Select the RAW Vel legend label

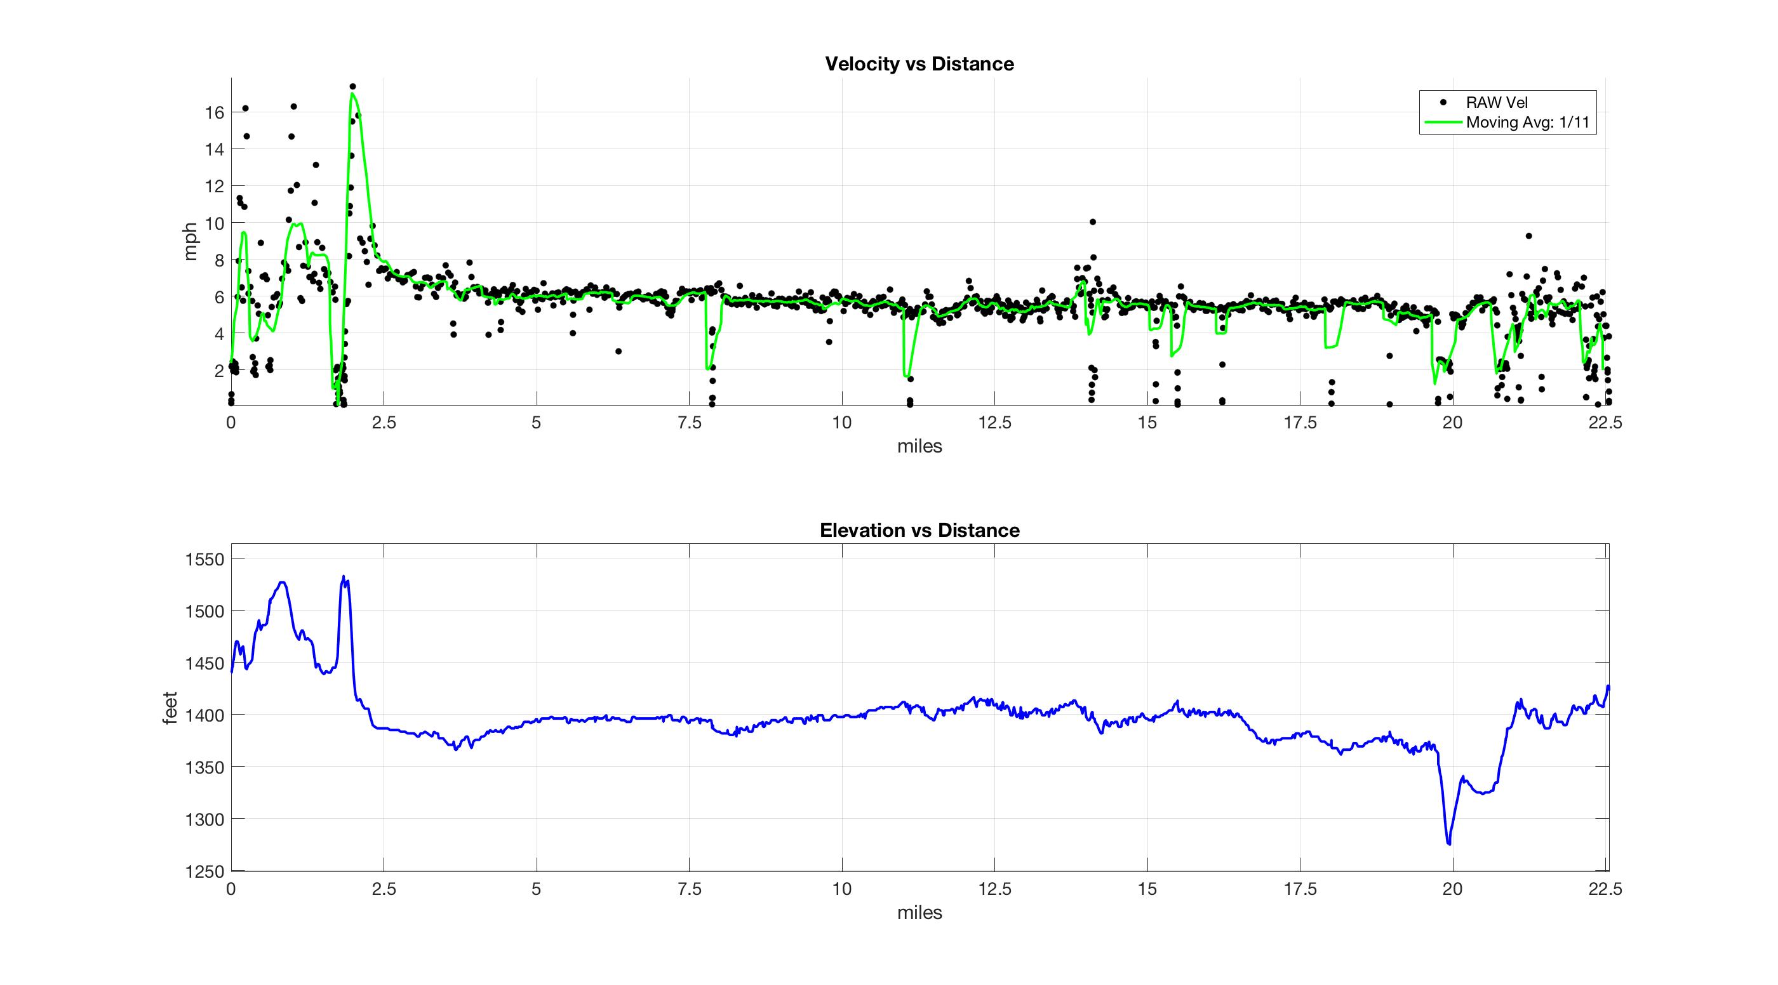coord(1497,102)
